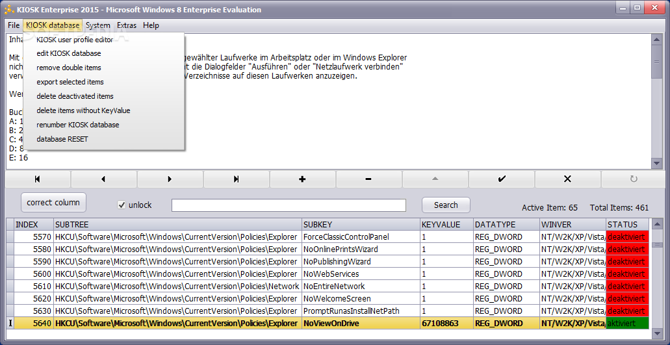Click index cell 5610

click(34, 287)
